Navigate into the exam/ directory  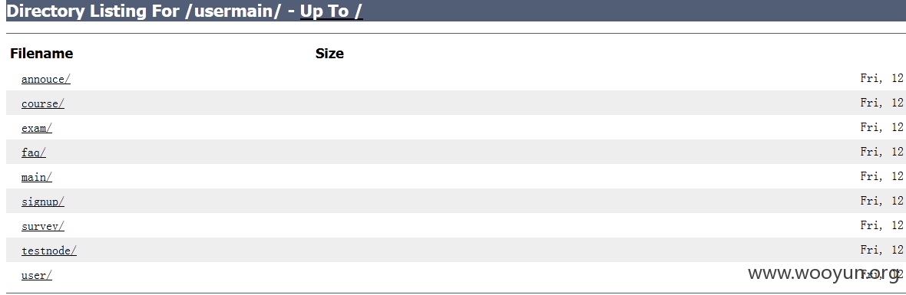tap(36, 129)
